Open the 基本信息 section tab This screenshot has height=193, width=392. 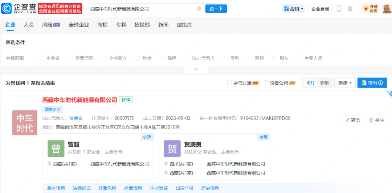pyautogui.click(x=56, y=188)
